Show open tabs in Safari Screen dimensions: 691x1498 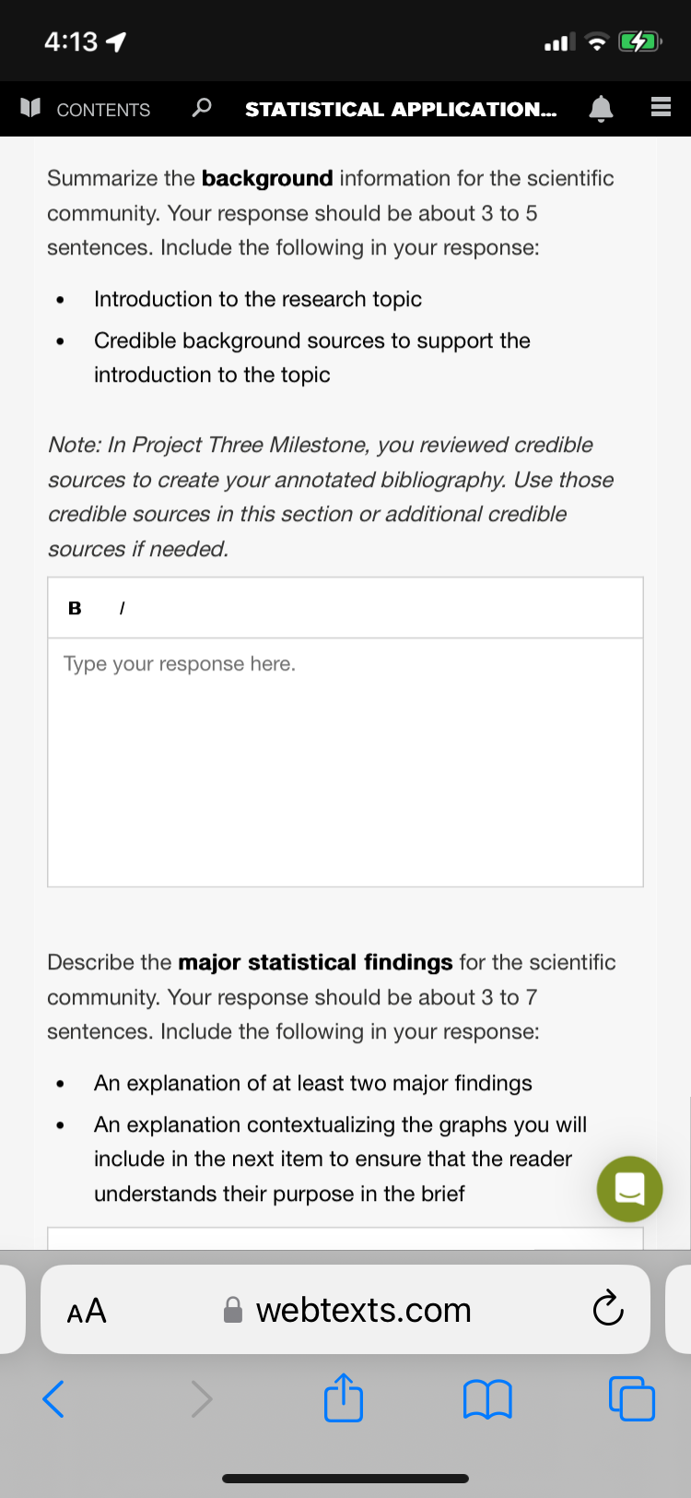click(632, 1398)
